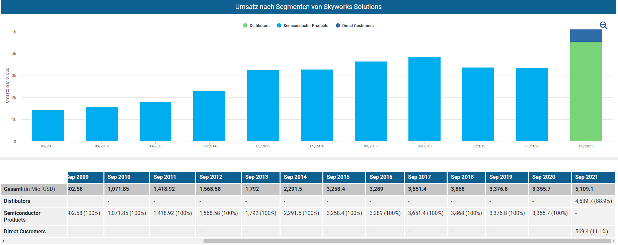Click the green Distributors bar for 09/2021
The image size is (618, 245).
tap(586, 92)
